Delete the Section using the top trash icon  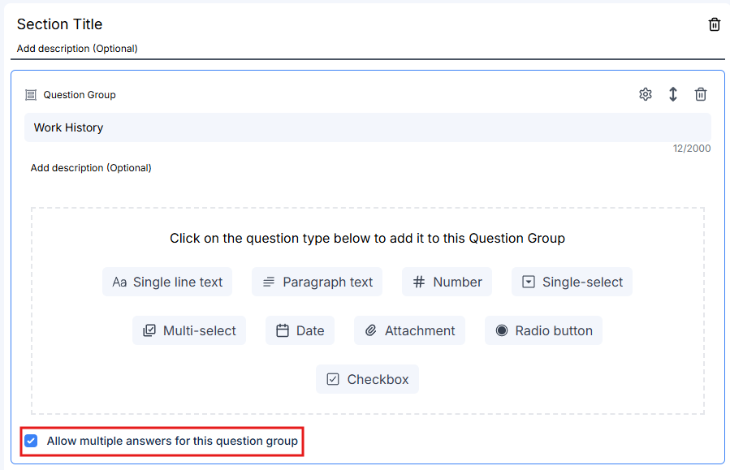pyautogui.click(x=714, y=24)
